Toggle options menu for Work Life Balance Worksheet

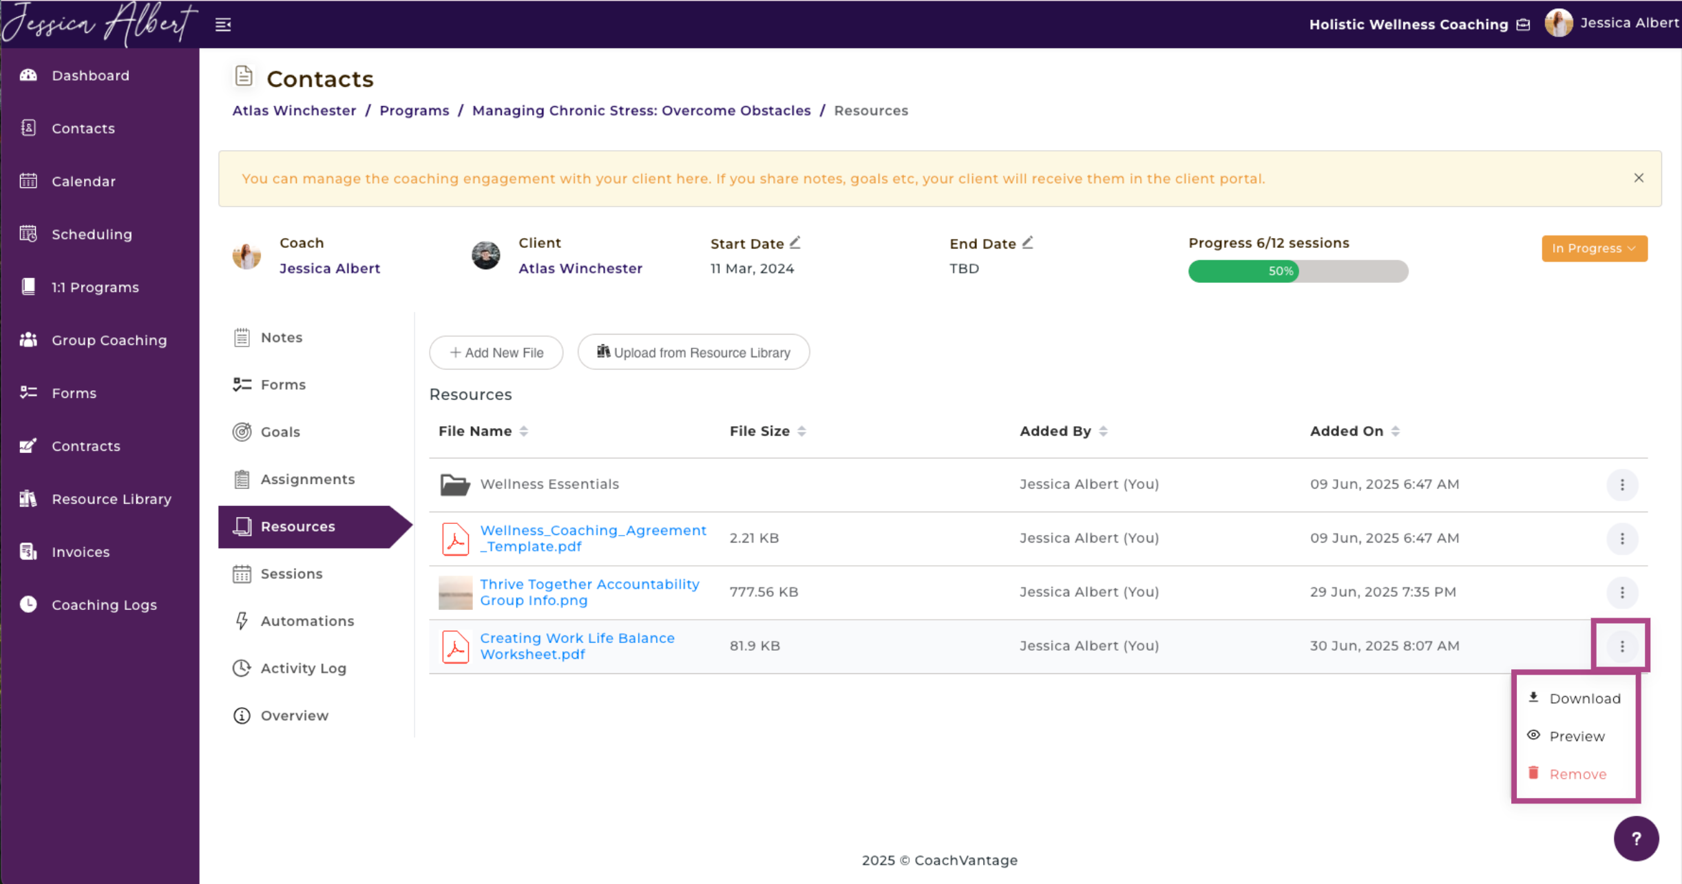point(1622,646)
